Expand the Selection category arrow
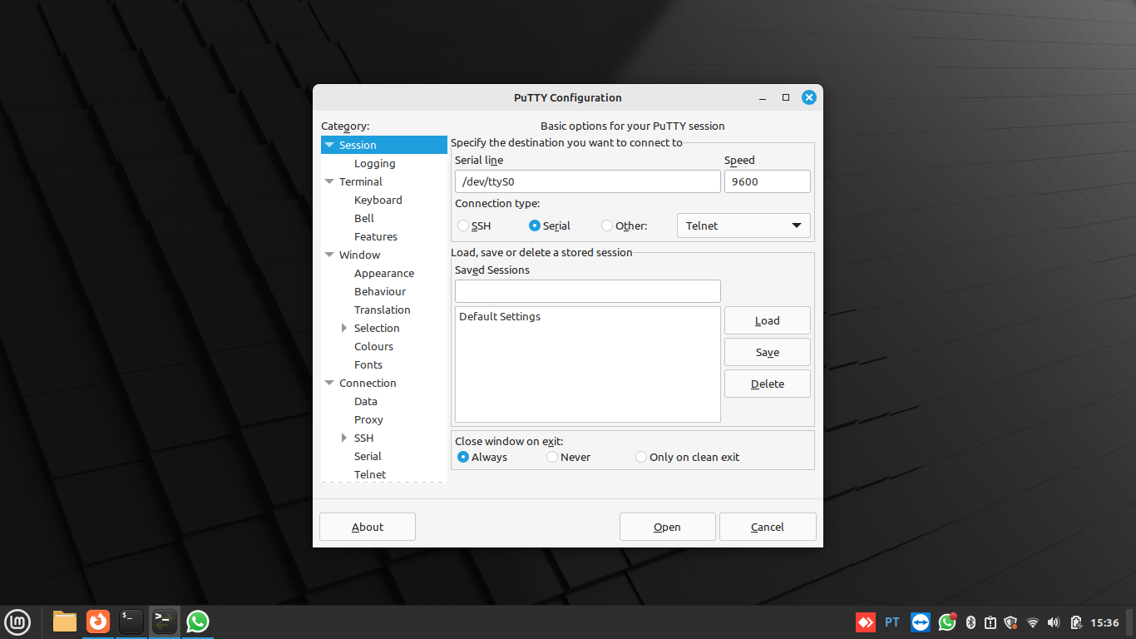The image size is (1136, 639). pyautogui.click(x=344, y=328)
